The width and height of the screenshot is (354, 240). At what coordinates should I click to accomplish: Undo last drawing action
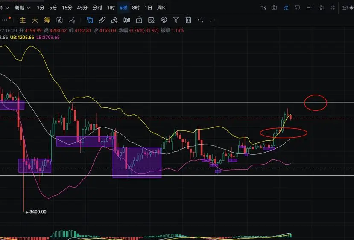(200, 20)
